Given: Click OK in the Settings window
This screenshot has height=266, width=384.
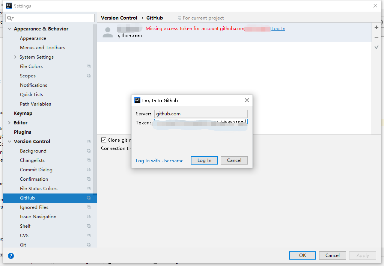Looking at the screenshot, I should 303,255.
